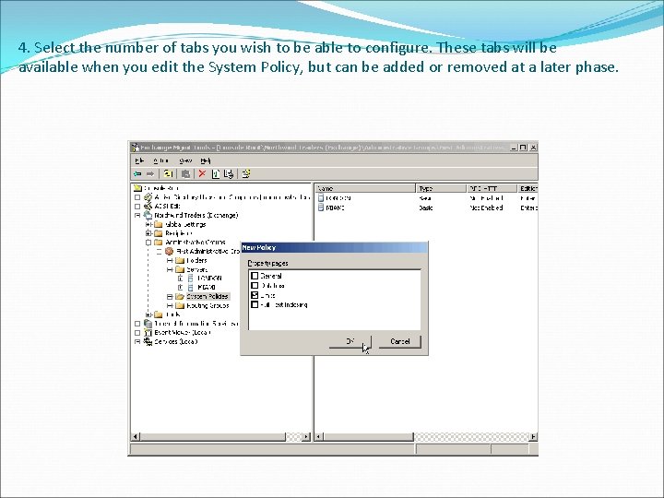The width and height of the screenshot is (664, 498).
Task: Click right arrow of tree pane horizontal scrollbar
Action: tap(306, 436)
